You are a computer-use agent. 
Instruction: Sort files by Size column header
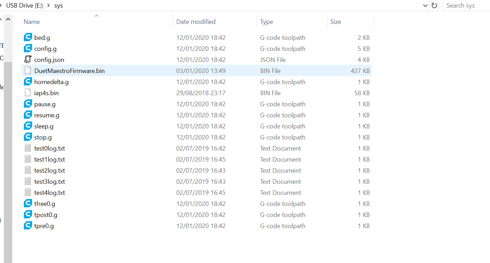pos(336,22)
